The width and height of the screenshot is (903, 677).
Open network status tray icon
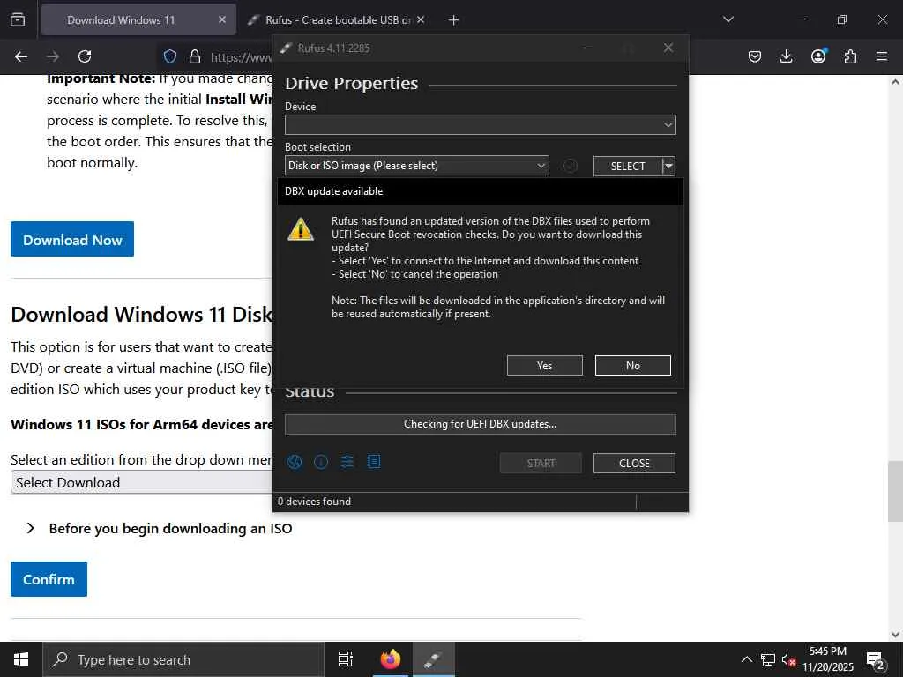pyautogui.click(x=768, y=659)
